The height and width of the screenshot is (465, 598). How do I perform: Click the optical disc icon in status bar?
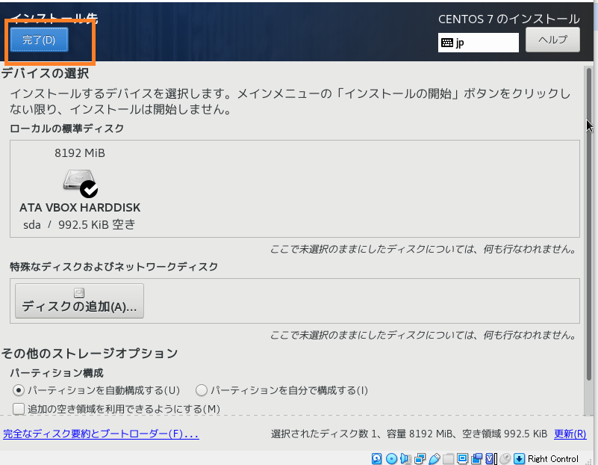coord(391,458)
